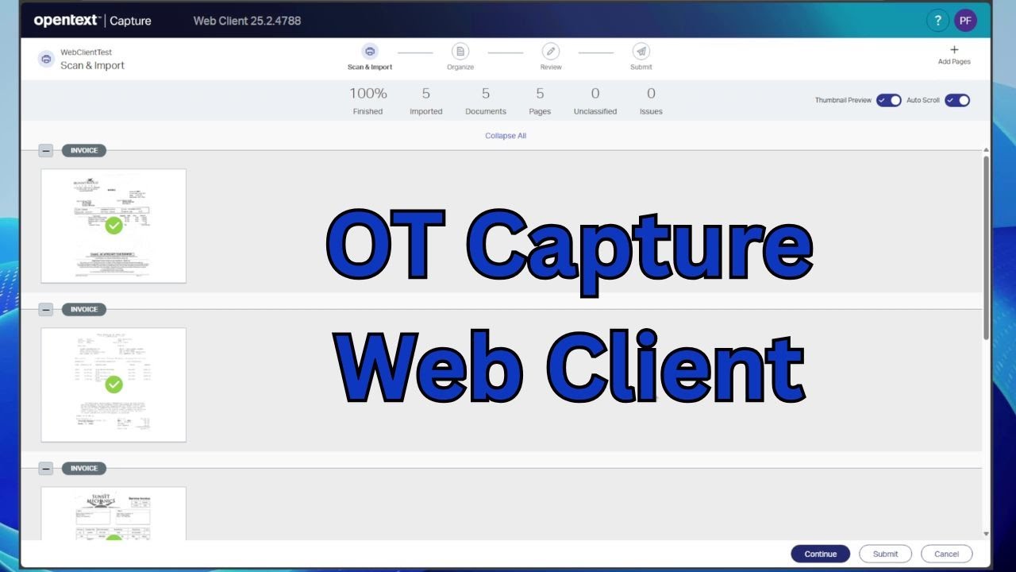Click green checkmark on second invoice thumbnail
This screenshot has width=1016, height=572.
114,385
